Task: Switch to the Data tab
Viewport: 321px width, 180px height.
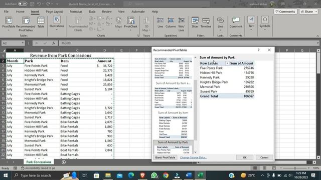Action: click(x=92, y=11)
